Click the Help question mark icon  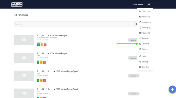pyautogui.click(x=140, y=56)
